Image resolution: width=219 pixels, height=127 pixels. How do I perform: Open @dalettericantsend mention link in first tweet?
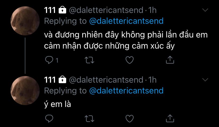tap(126, 21)
